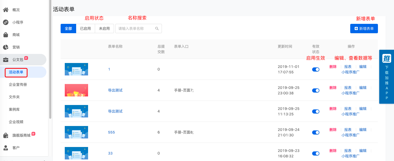Delete form 1 via 删除

(333, 67)
